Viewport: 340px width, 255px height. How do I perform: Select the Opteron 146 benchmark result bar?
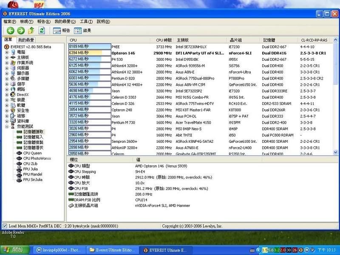[x=89, y=53]
